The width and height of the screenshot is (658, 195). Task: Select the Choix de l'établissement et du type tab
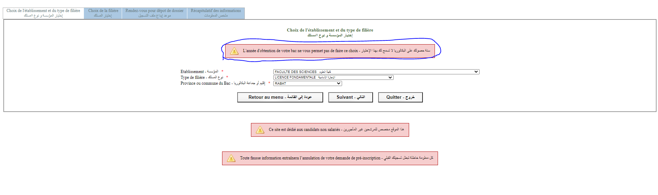43,13
